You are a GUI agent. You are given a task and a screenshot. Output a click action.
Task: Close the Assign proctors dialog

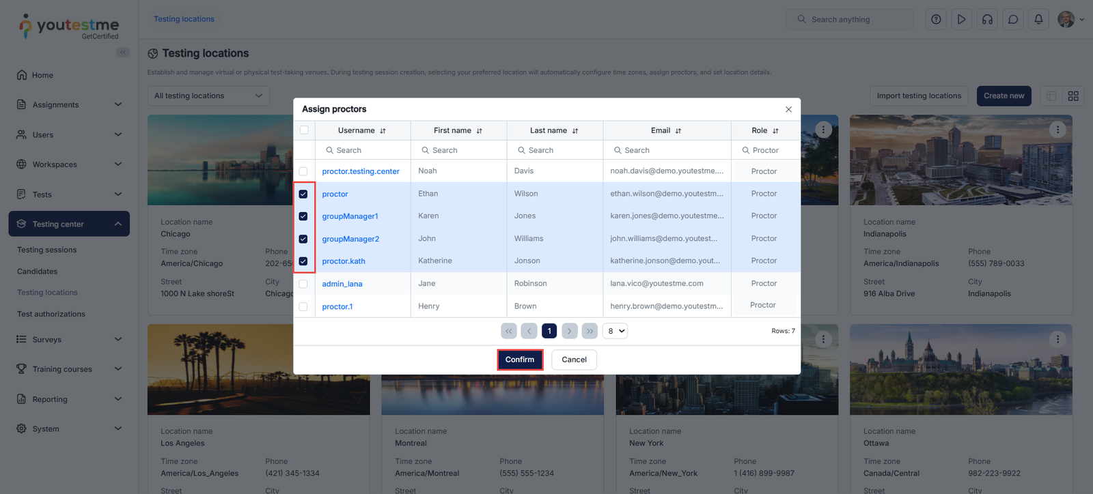[x=788, y=109]
